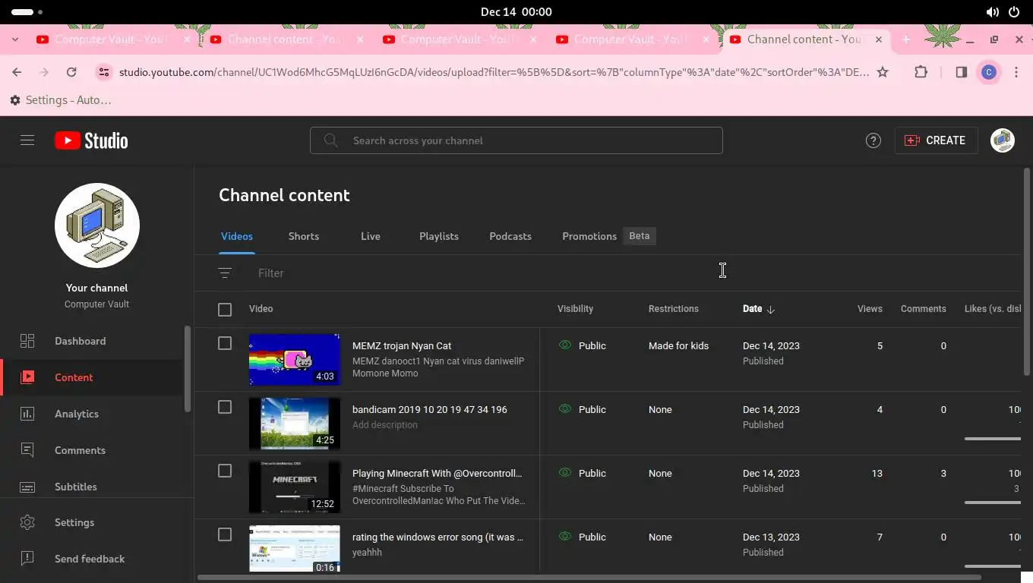
Task: Open the browser extensions puzzle icon
Action: pos(921,72)
